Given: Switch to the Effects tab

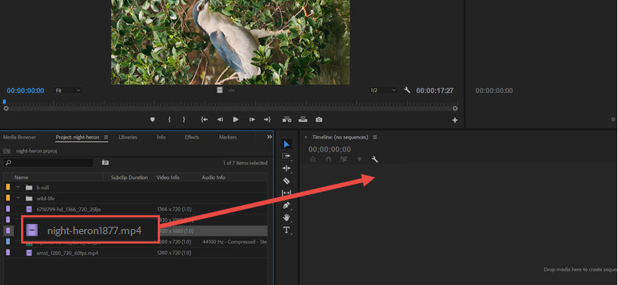Looking at the screenshot, I should pos(192,137).
